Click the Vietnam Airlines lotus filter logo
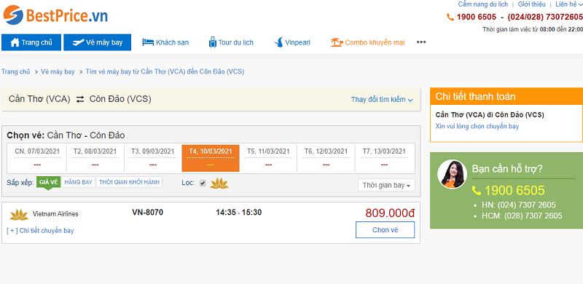Viewport: 583px width, 284px height. coord(219,184)
